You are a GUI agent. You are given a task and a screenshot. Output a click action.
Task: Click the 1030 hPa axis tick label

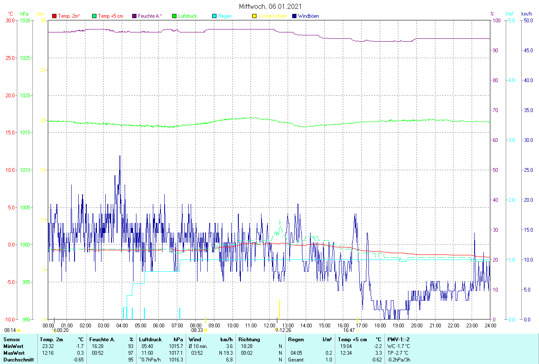(x=26, y=20)
